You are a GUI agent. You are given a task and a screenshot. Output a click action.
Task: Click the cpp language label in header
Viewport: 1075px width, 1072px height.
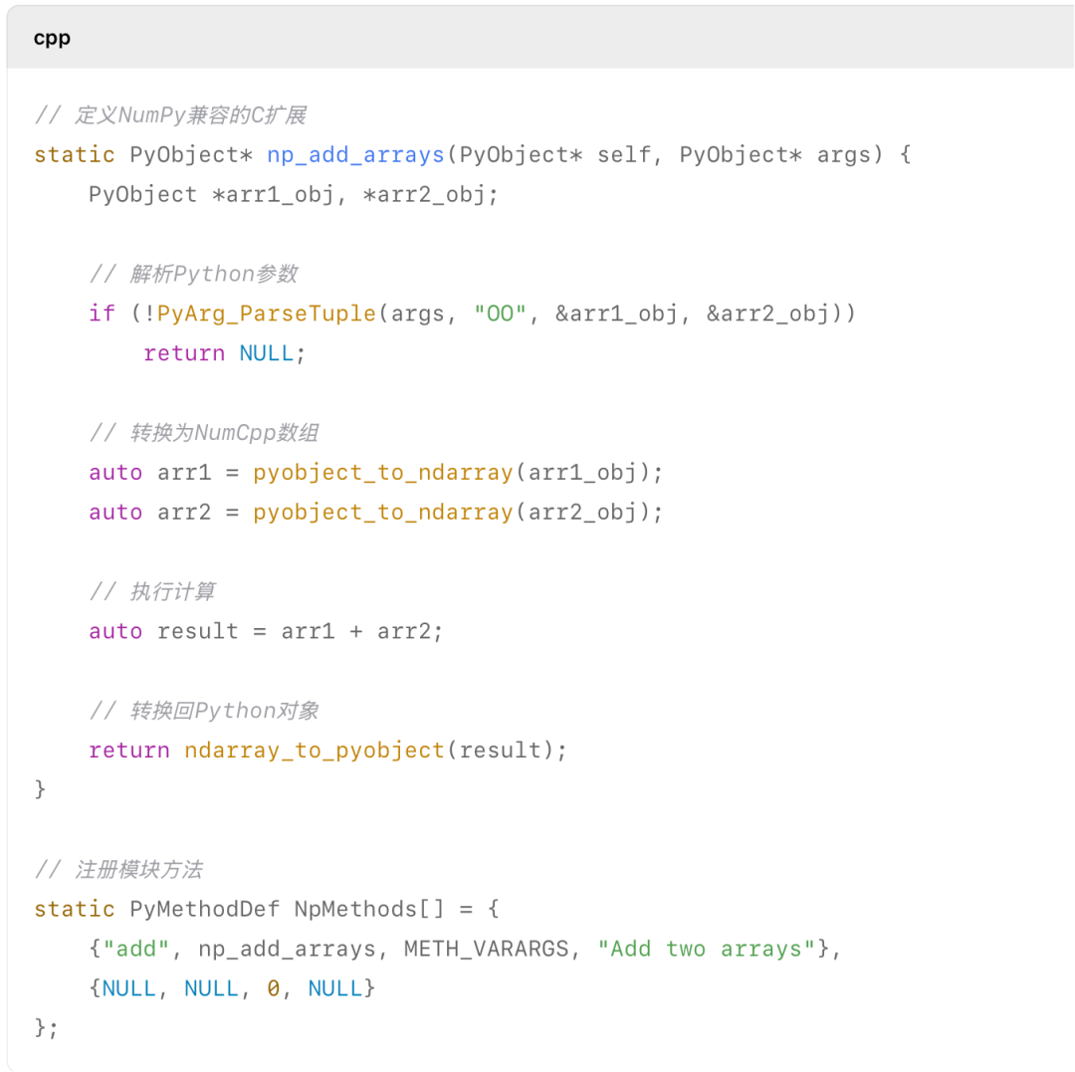tap(52, 39)
